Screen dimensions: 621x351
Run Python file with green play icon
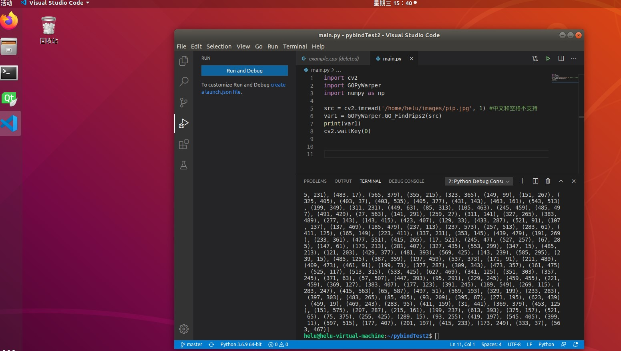coord(548,58)
